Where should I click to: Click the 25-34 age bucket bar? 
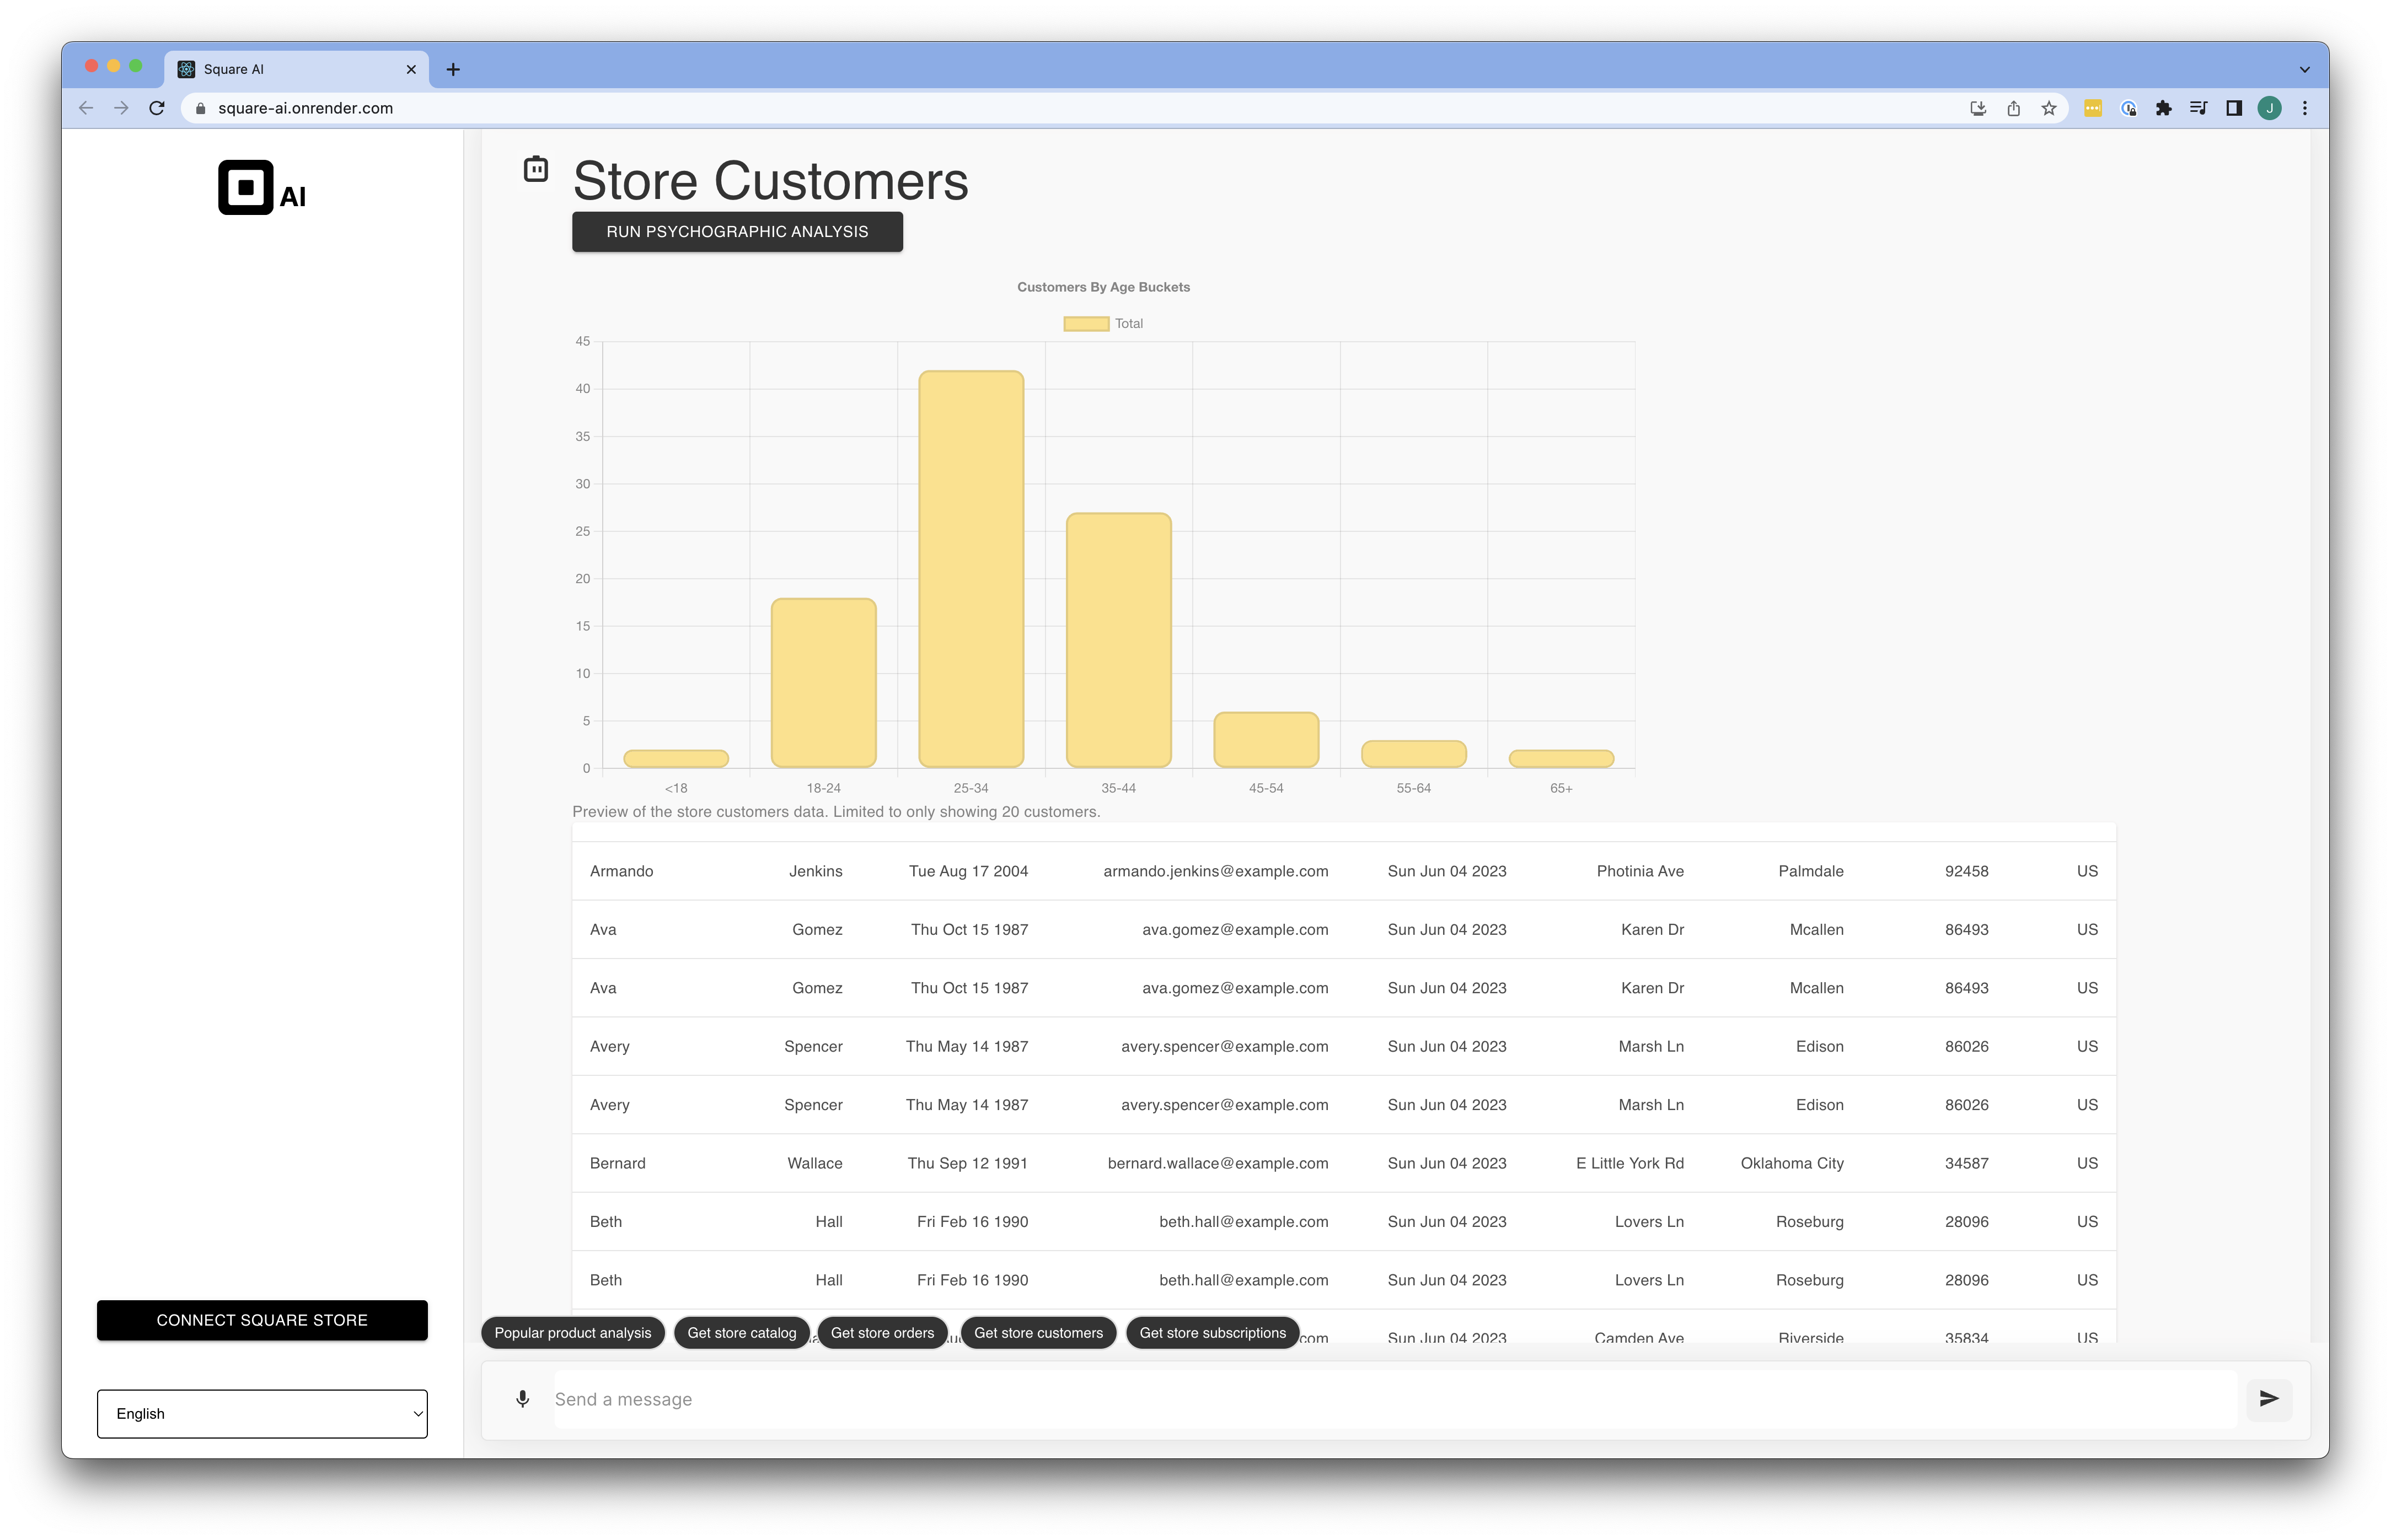[x=971, y=569]
